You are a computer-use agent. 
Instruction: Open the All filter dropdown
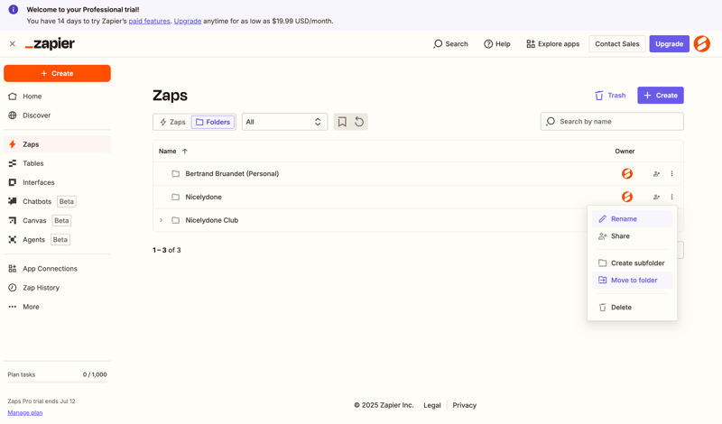tap(284, 122)
